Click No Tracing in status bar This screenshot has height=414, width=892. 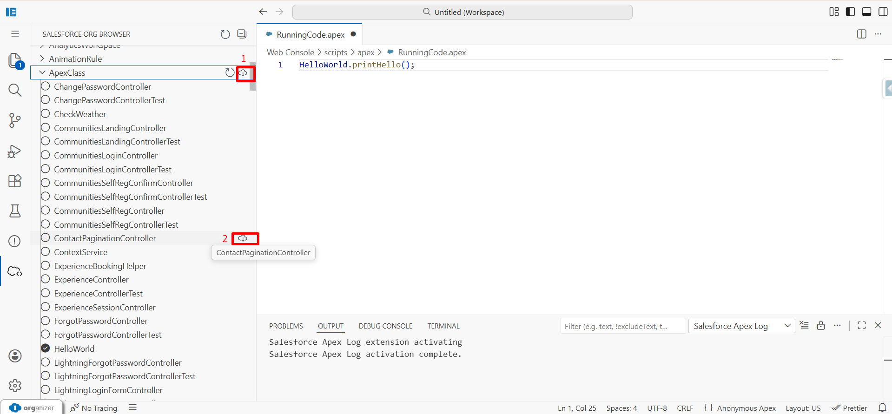[x=93, y=408]
